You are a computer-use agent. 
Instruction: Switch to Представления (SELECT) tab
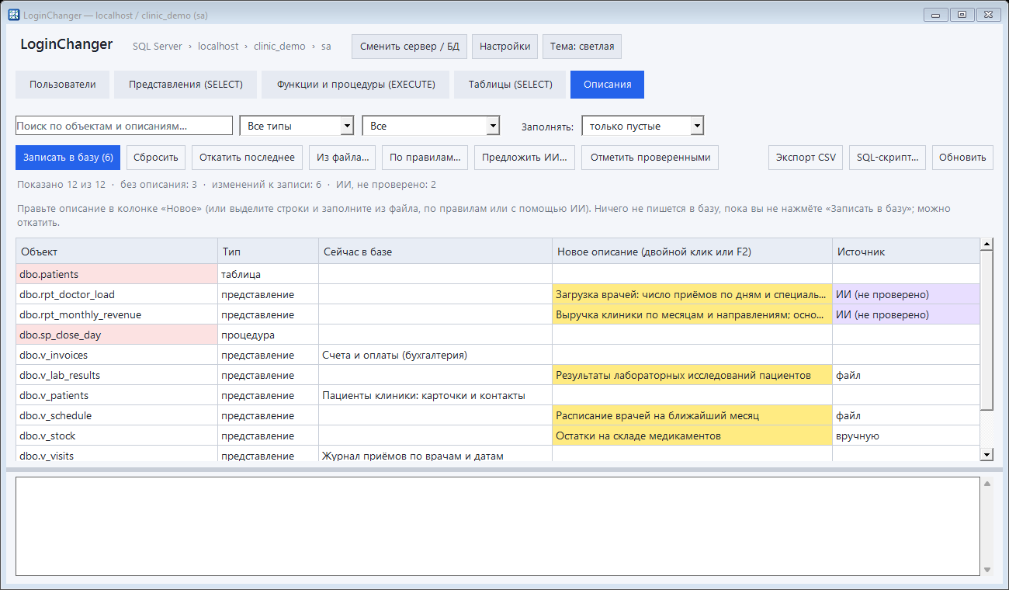click(x=186, y=85)
